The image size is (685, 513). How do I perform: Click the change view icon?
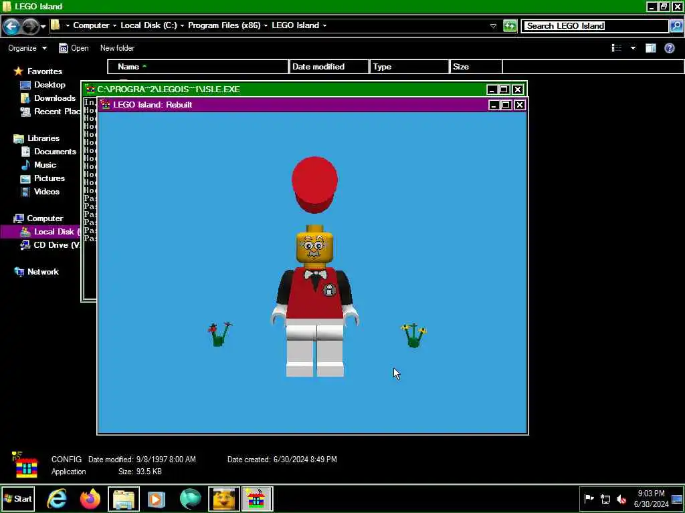(x=616, y=48)
